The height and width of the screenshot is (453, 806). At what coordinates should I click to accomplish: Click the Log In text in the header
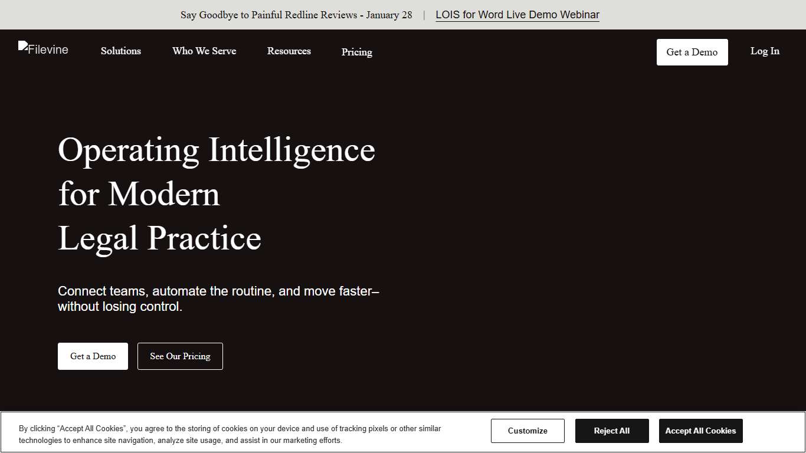point(764,51)
